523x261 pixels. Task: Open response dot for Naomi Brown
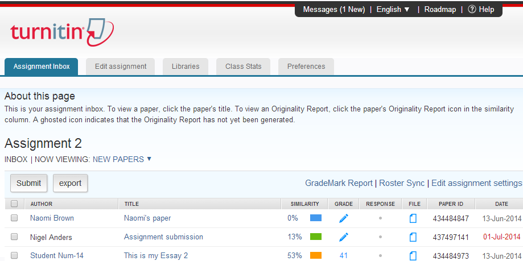click(380, 218)
